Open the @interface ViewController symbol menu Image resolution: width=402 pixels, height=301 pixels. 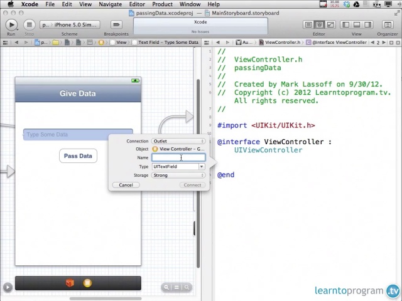tap(337, 43)
